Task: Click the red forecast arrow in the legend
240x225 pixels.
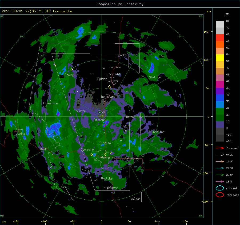Action: 220,148
